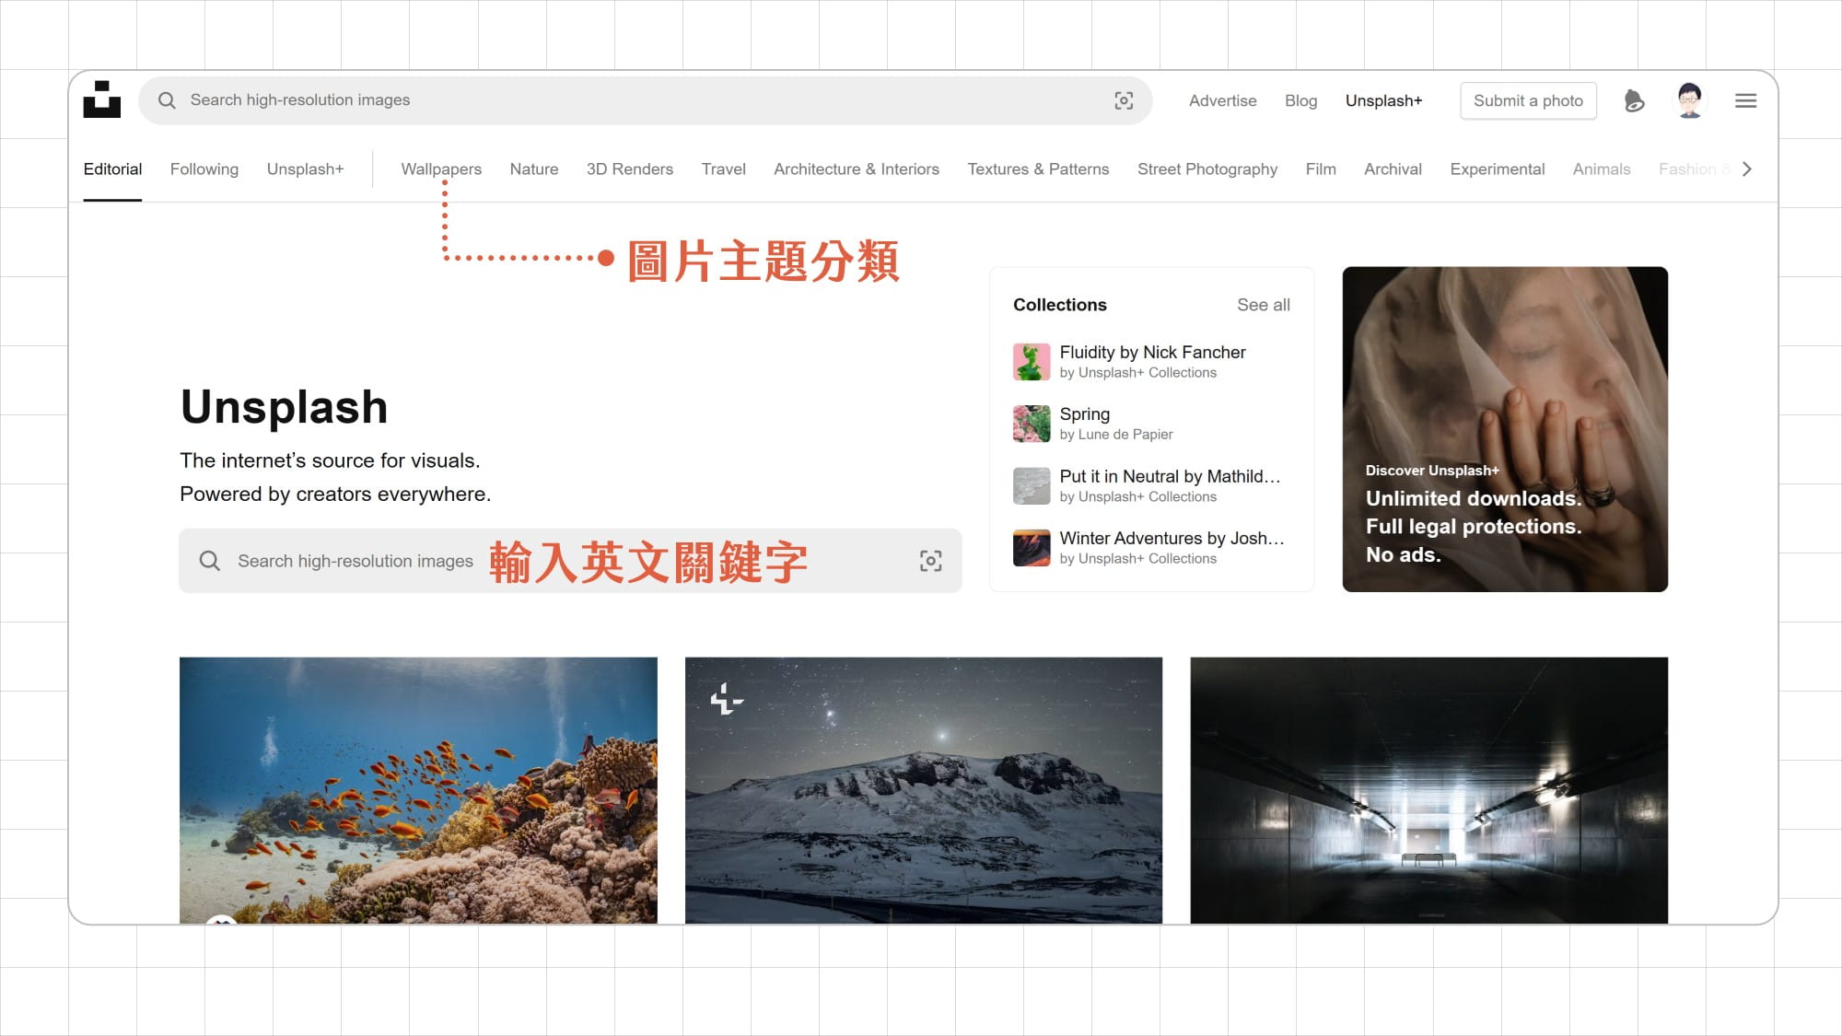Open the Film topic

tap(1321, 169)
